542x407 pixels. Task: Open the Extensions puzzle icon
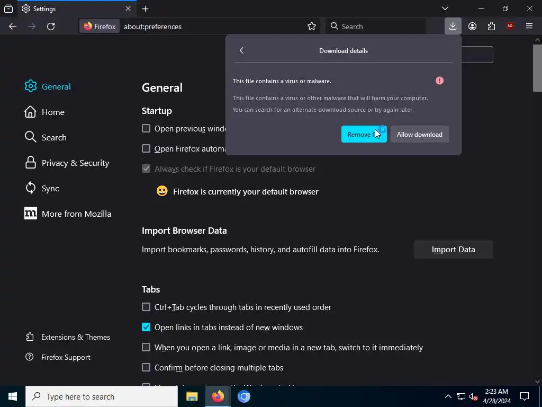tap(491, 26)
